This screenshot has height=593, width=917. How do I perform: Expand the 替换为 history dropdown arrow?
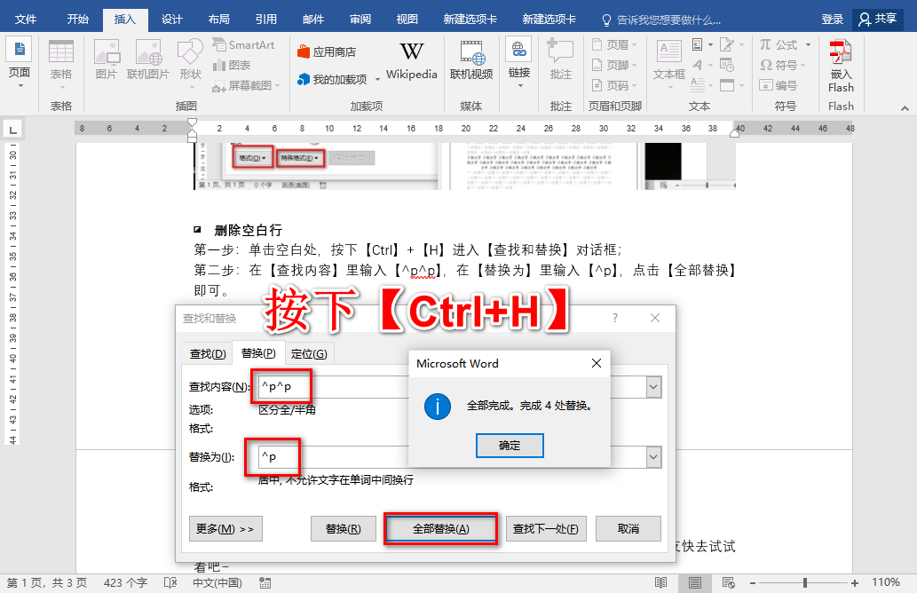[x=654, y=457]
